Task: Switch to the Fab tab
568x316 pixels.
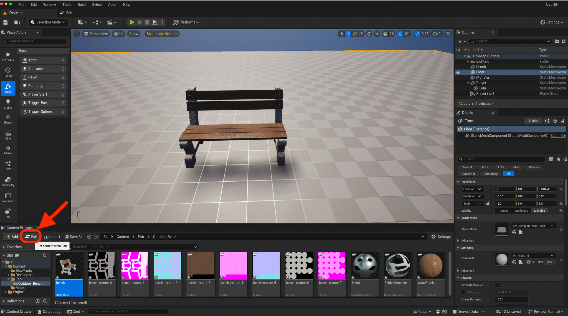Action: (66, 13)
